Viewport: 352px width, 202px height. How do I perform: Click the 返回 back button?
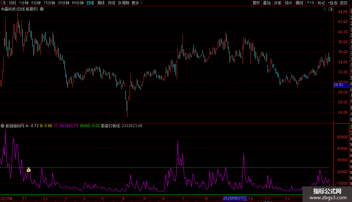344,3
